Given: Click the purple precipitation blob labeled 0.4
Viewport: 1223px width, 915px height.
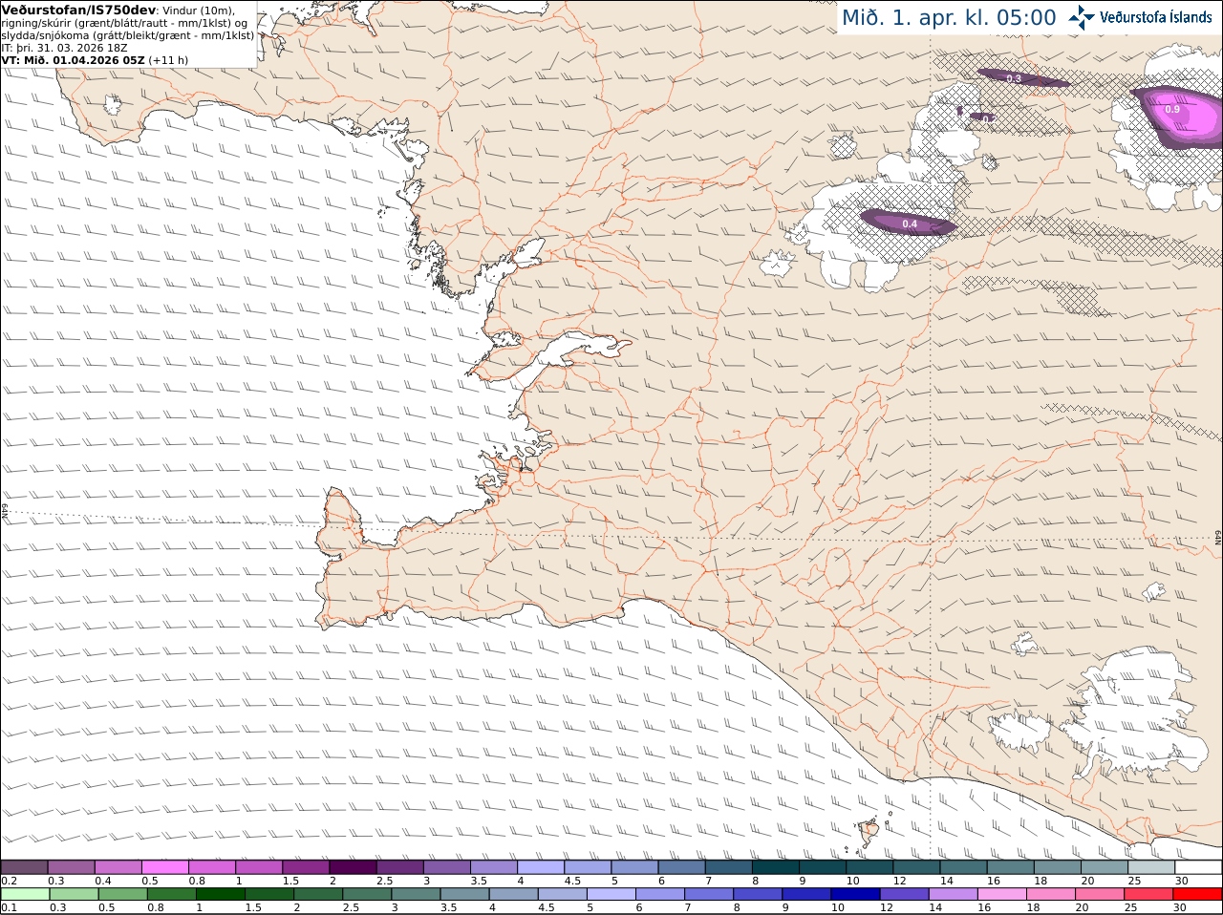Looking at the screenshot, I should pos(909,223).
